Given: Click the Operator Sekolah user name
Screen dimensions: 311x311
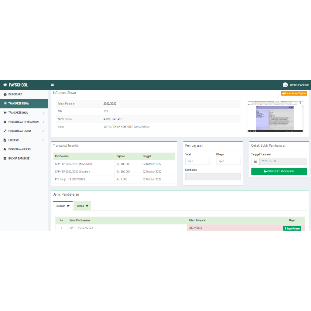Looking at the screenshot, I should (299, 85).
